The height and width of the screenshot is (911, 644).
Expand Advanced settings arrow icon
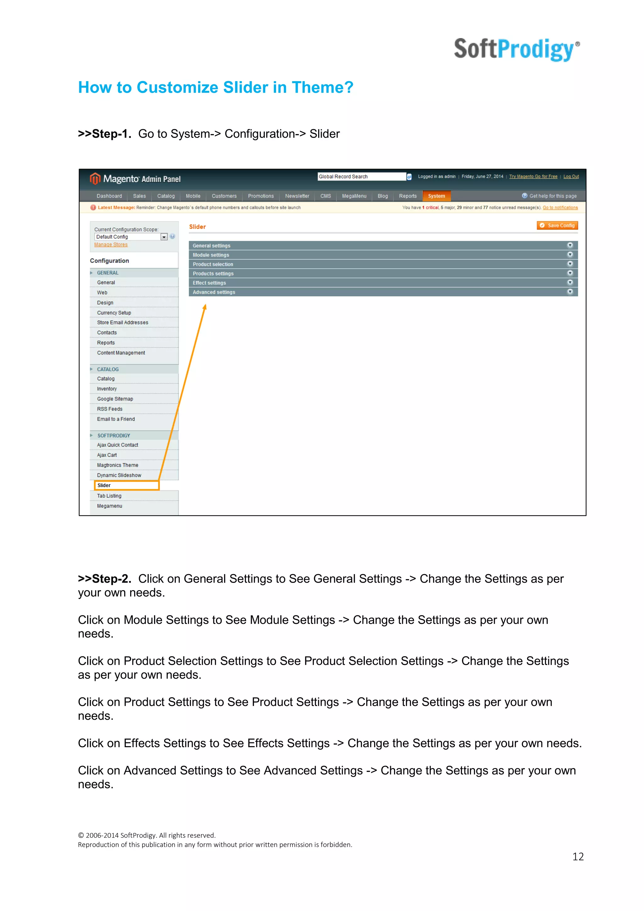tap(570, 292)
